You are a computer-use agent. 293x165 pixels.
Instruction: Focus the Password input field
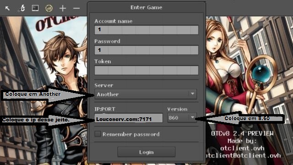tap(146, 50)
